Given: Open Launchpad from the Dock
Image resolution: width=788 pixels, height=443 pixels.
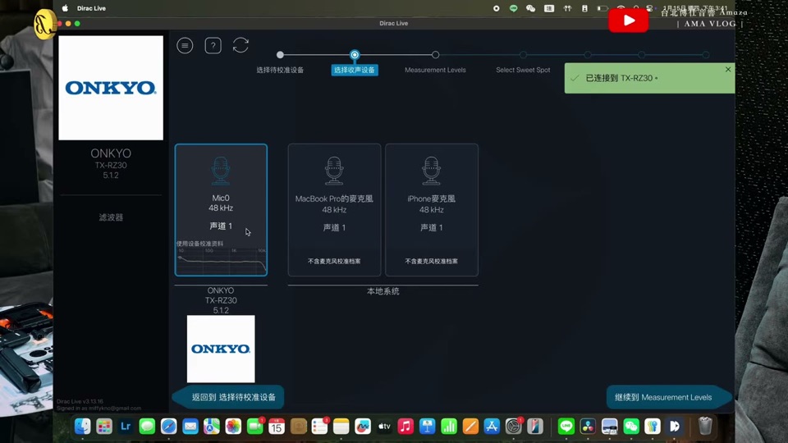Looking at the screenshot, I should click(x=104, y=427).
